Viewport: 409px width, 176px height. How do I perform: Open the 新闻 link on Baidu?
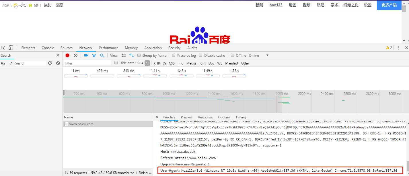point(259,5)
